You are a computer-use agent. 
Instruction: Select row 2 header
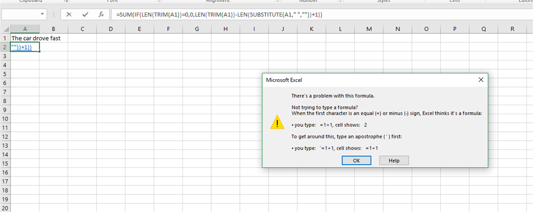pyautogui.click(x=5, y=47)
